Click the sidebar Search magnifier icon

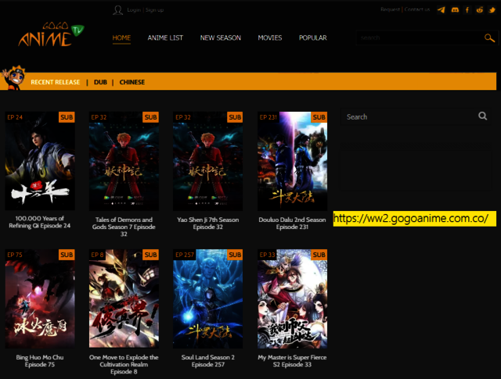tap(482, 116)
